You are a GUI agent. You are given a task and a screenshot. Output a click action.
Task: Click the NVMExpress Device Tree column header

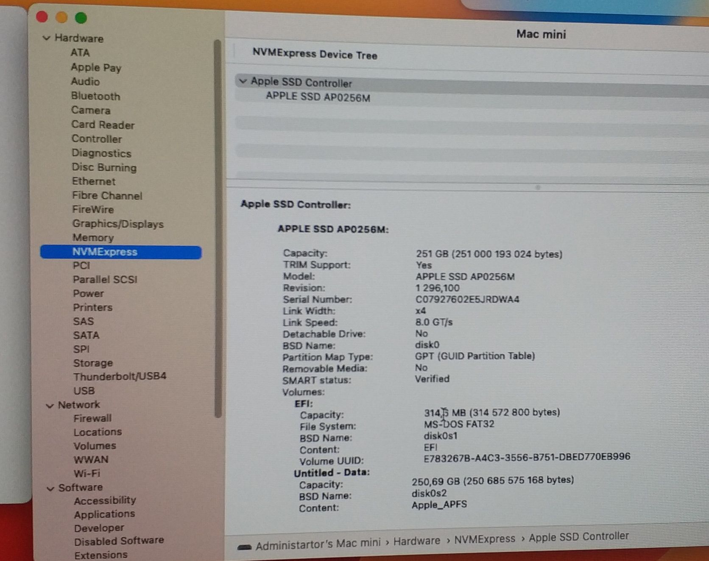click(x=315, y=54)
